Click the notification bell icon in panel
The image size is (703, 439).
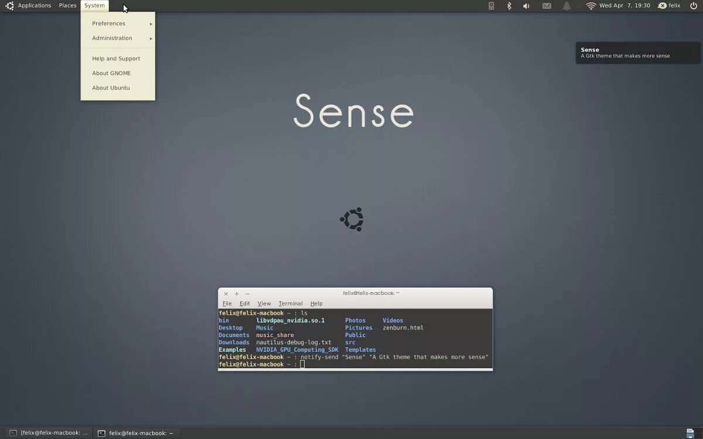(x=567, y=6)
